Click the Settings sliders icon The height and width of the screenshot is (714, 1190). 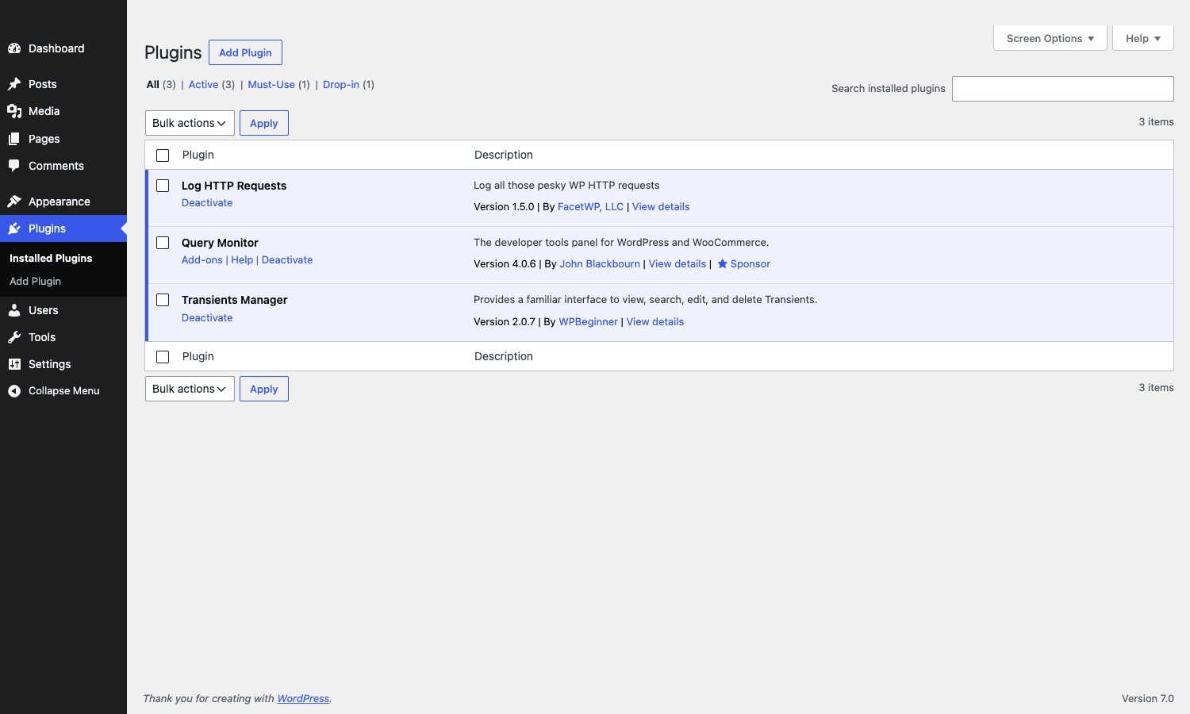(x=14, y=364)
